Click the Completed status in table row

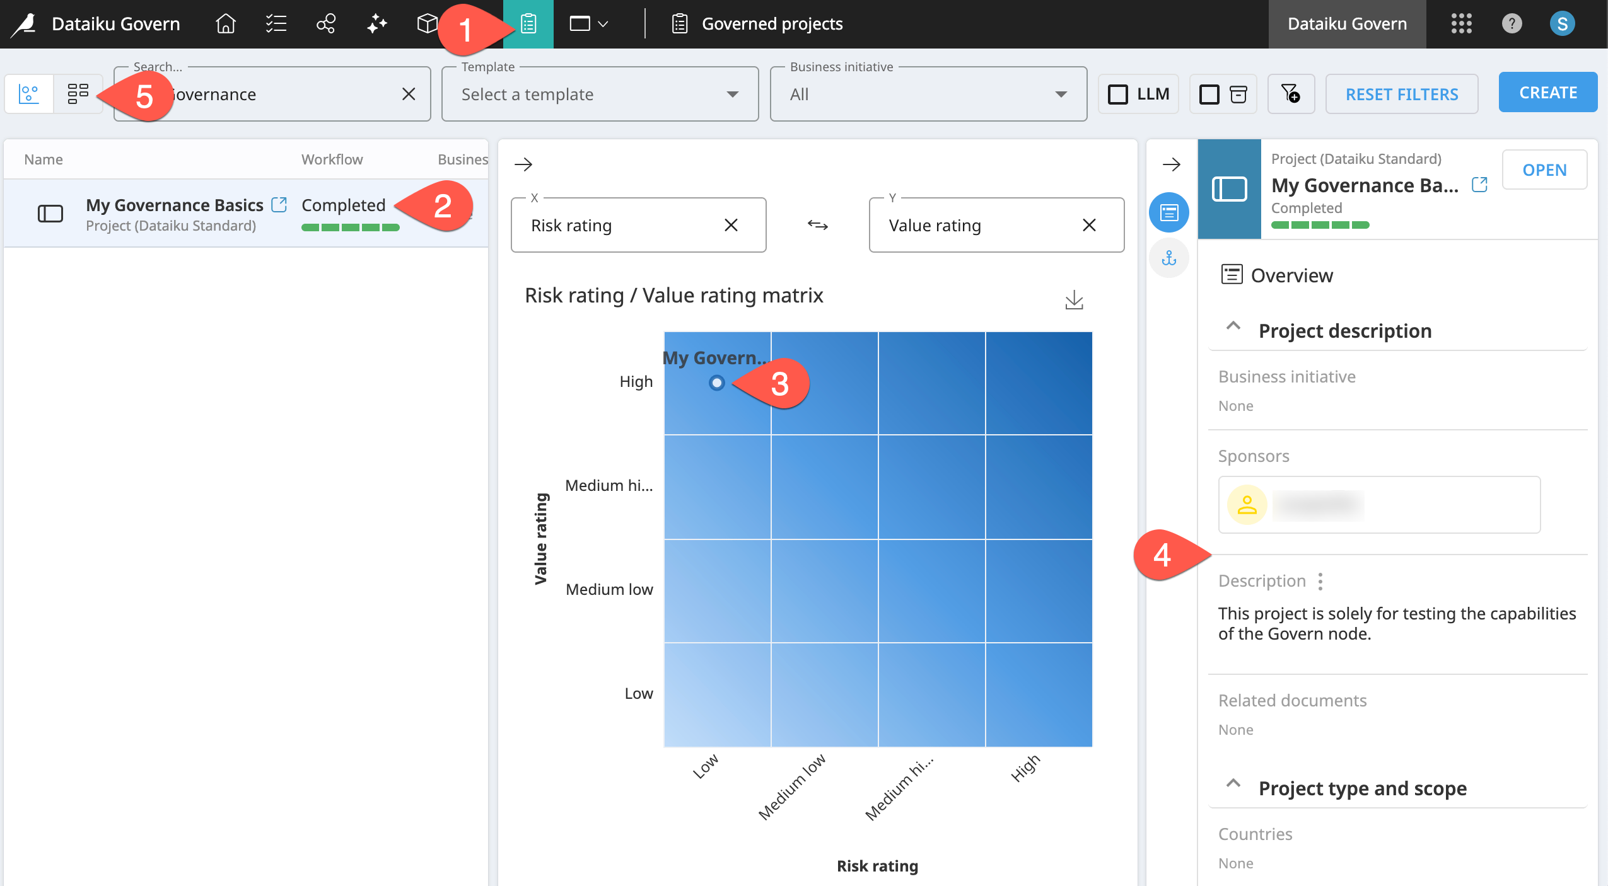pyautogui.click(x=343, y=205)
